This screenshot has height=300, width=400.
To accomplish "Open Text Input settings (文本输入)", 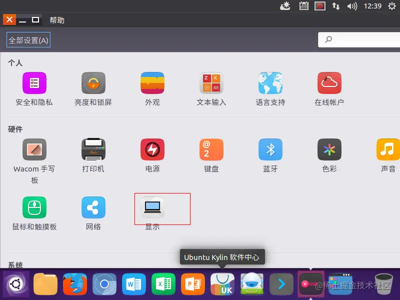I will tap(211, 89).
